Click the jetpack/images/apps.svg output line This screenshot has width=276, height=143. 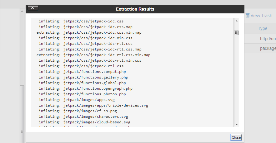point(89,100)
